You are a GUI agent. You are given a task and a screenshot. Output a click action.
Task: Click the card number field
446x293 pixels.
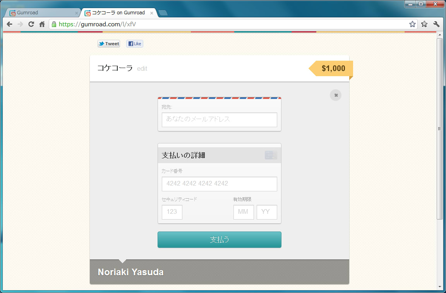click(x=219, y=184)
